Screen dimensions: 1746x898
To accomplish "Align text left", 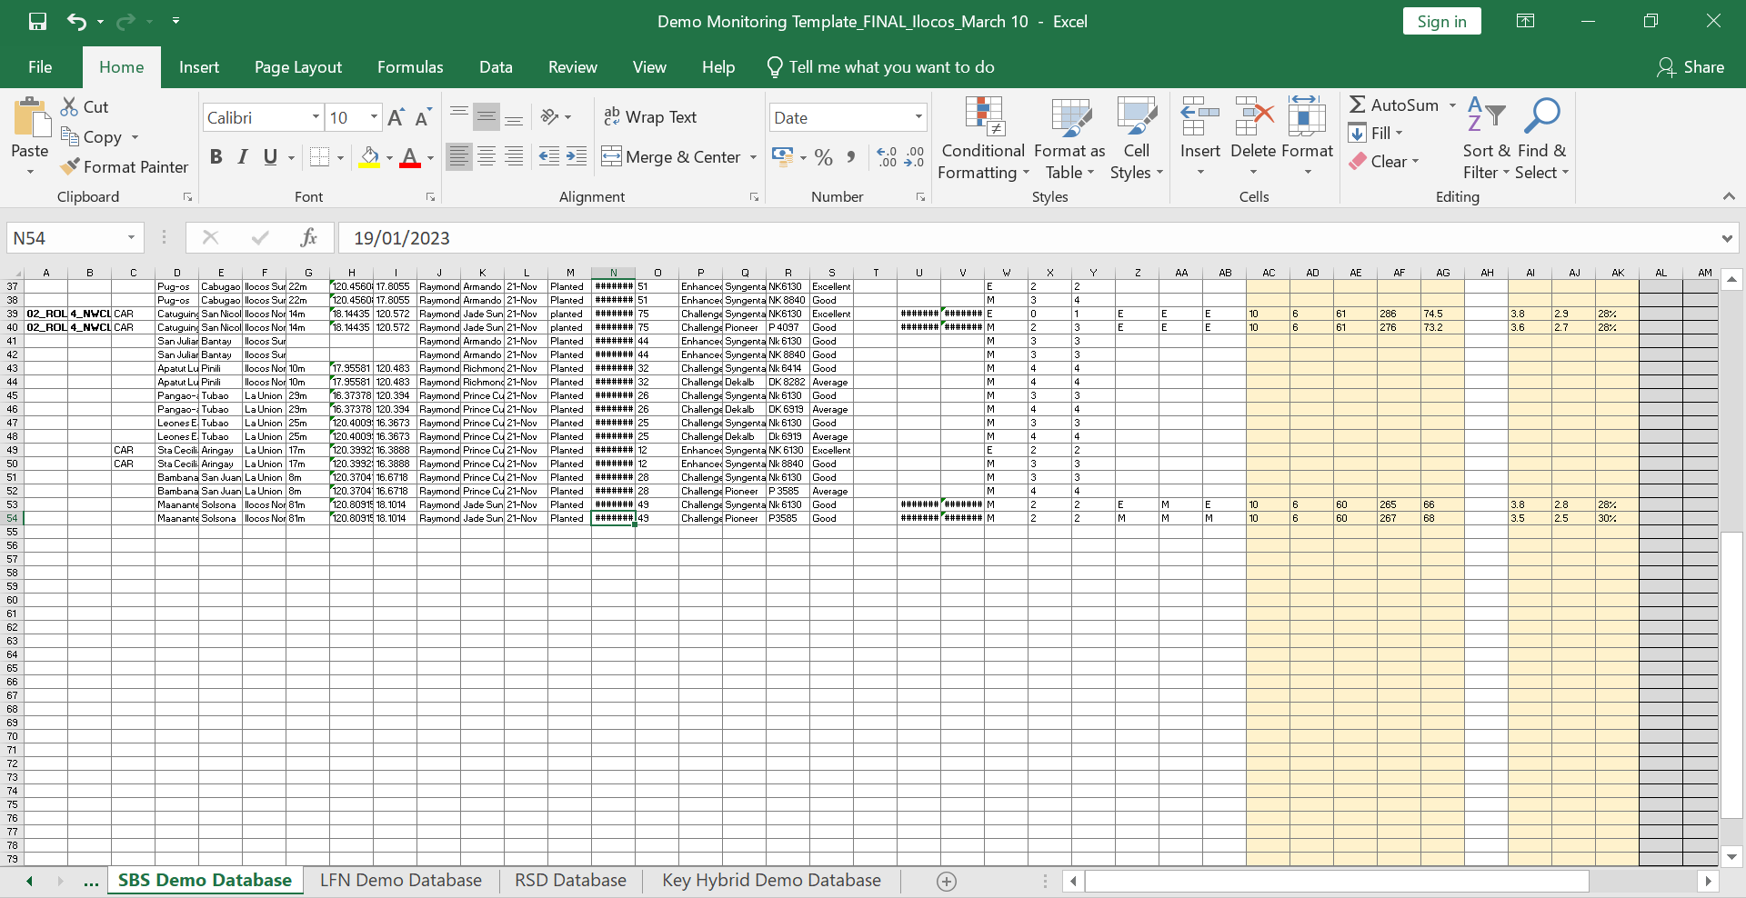I will pos(459,156).
